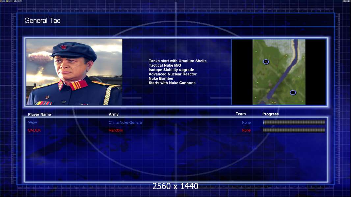Click the 'Team' column header
The image size is (351, 197).
(241, 114)
